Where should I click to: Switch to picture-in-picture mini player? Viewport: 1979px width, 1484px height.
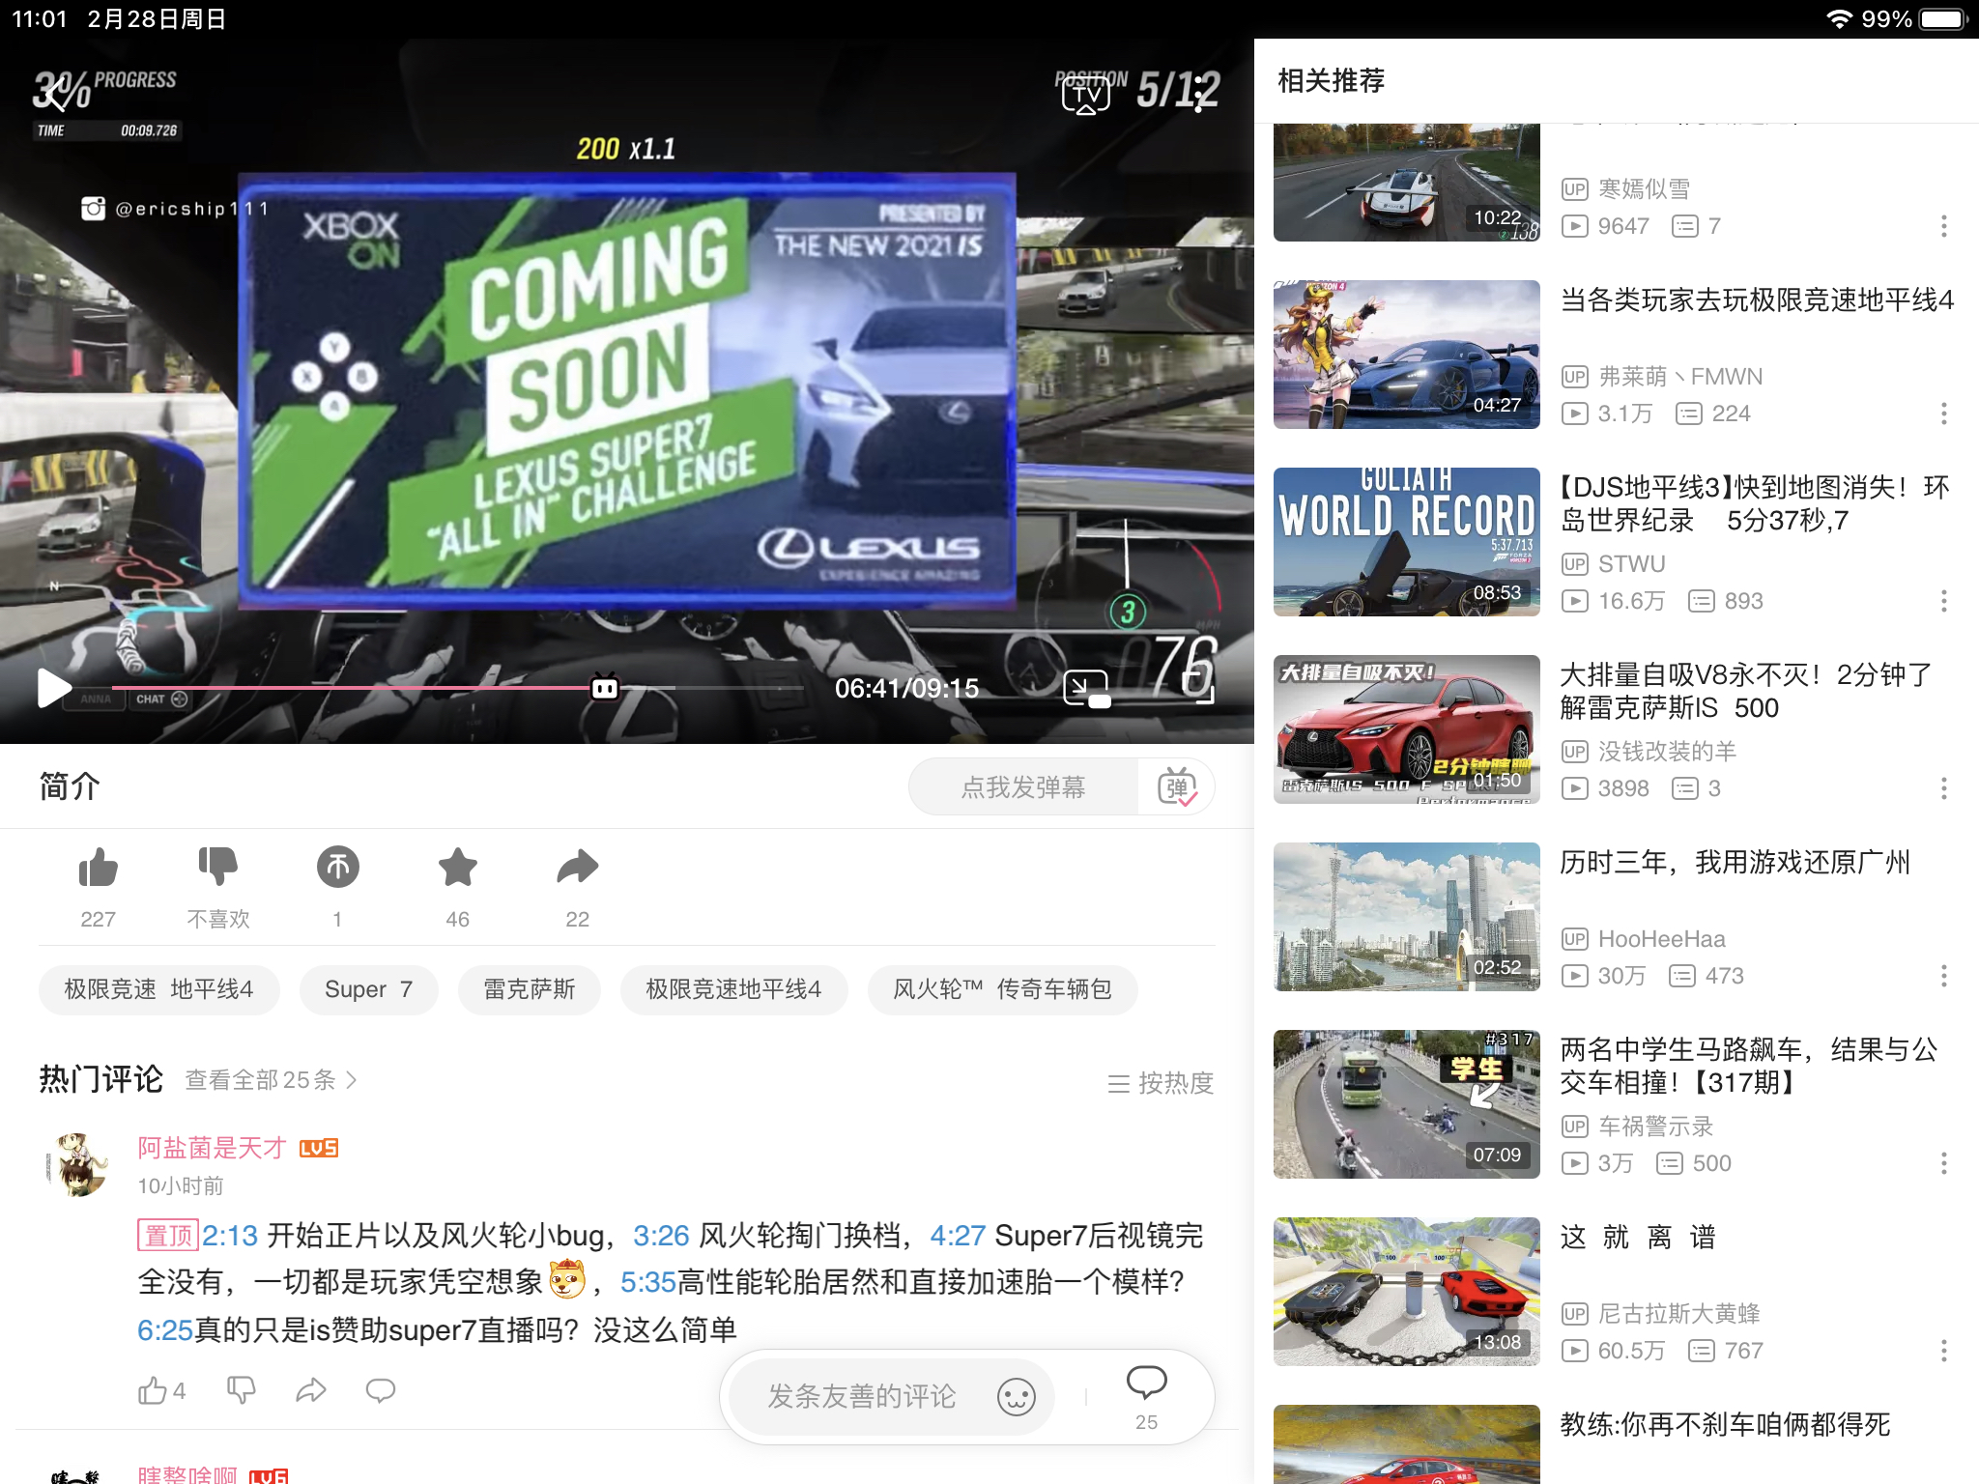click(x=1086, y=689)
